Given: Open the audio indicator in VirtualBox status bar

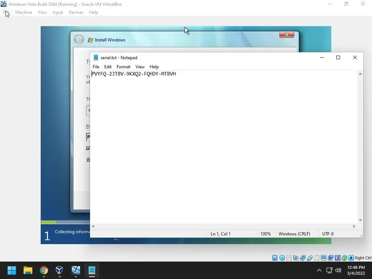Looking at the screenshot, I should [296, 258].
